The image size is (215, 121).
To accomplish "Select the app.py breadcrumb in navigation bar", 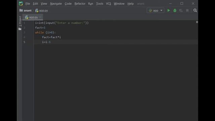I will click(x=42, y=10).
